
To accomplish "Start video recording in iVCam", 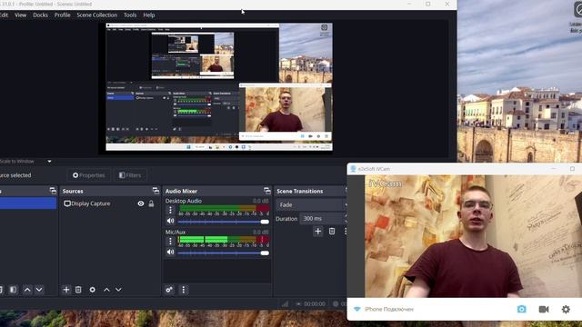I will point(544,309).
